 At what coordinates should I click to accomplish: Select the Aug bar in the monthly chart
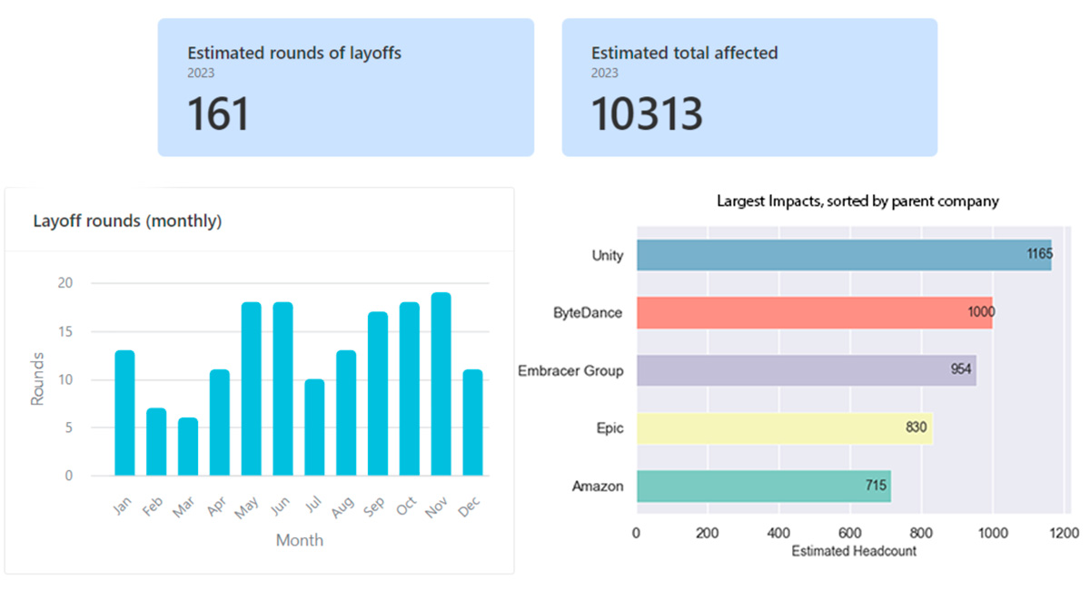click(x=346, y=413)
